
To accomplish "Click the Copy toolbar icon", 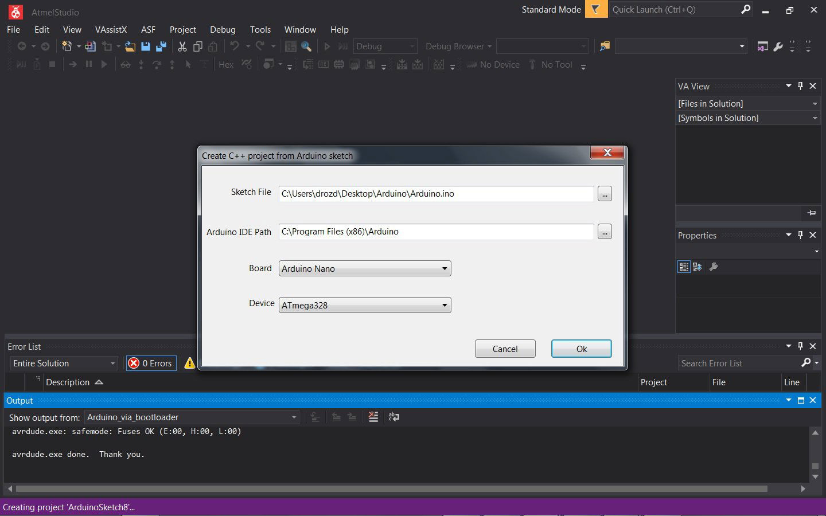I will click(198, 46).
